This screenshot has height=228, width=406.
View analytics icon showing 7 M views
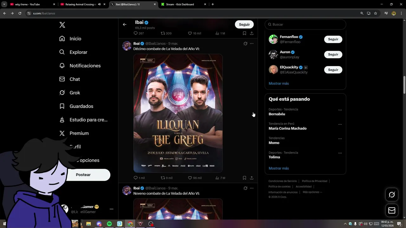pyautogui.click(x=217, y=178)
